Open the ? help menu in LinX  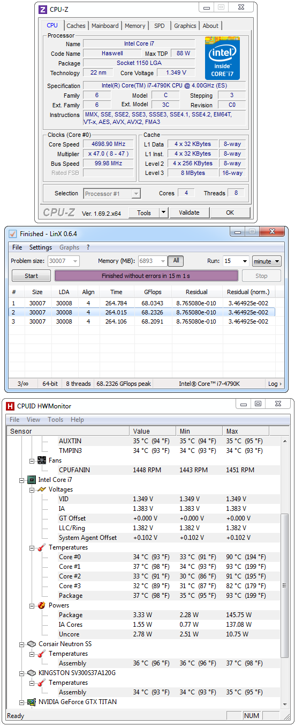tap(88, 247)
